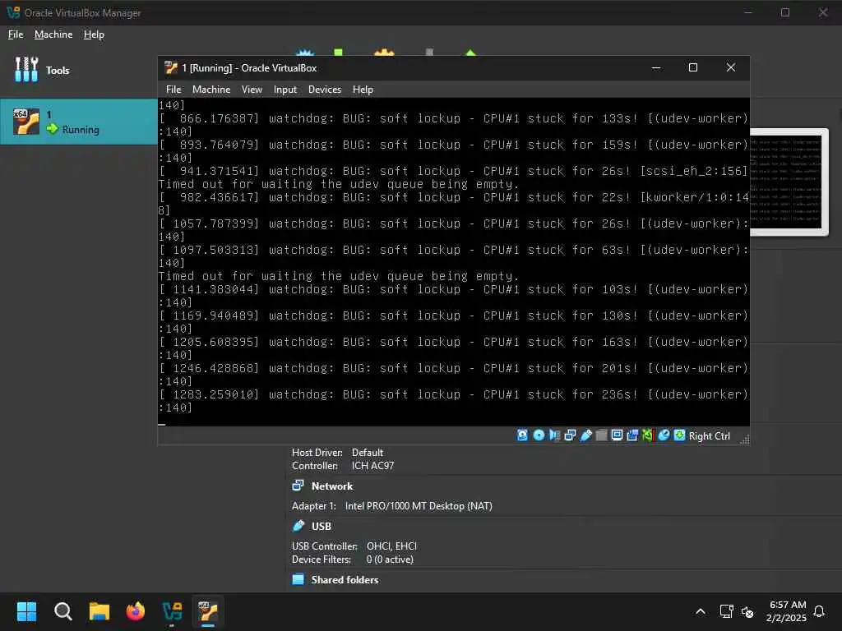This screenshot has width=842, height=631.
Task: Click the VM window title bar icon
Action: tap(171, 67)
